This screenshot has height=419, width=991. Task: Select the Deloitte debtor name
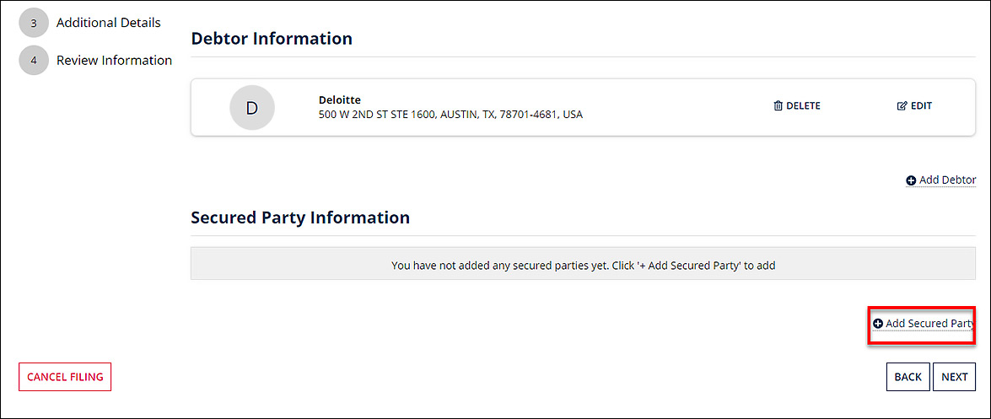(340, 100)
